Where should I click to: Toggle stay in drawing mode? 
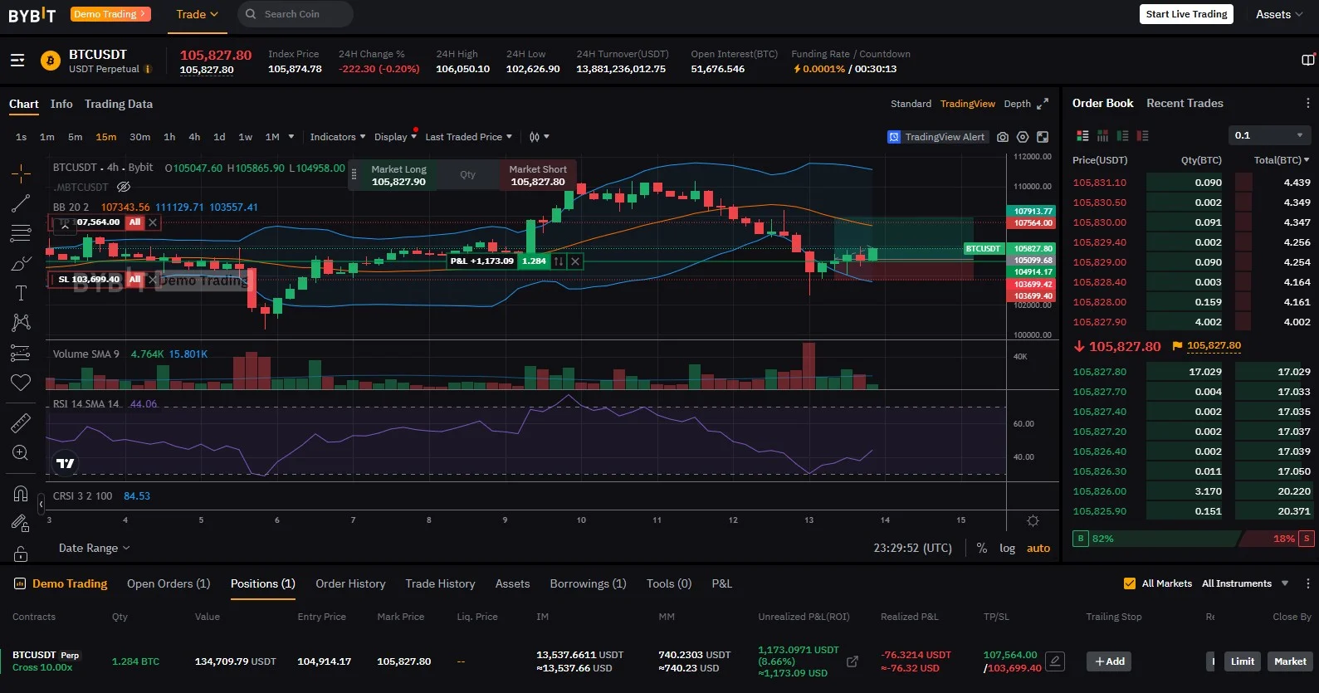(21, 524)
